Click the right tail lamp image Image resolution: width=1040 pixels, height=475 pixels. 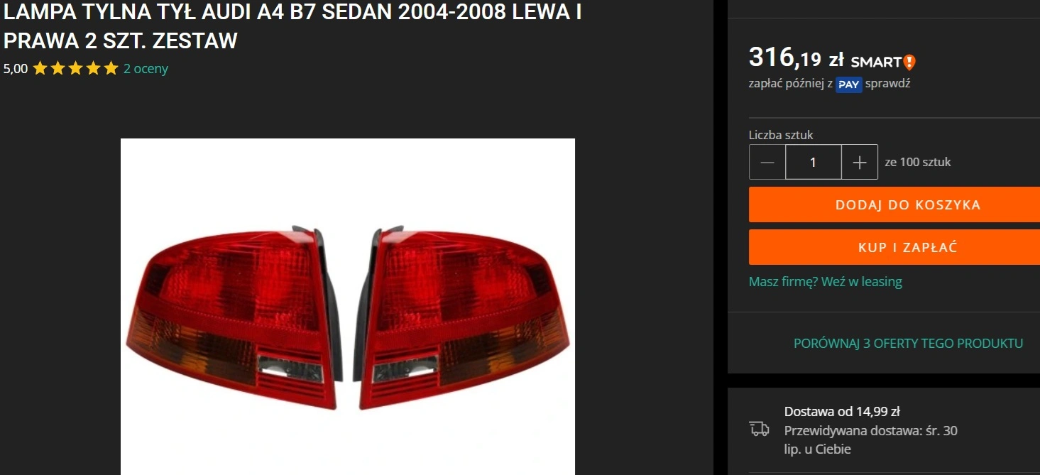(462, 317)
